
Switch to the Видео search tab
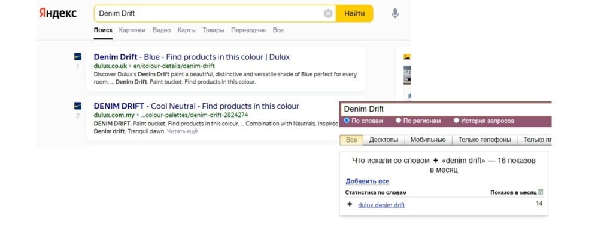click(x=162, y=30)
